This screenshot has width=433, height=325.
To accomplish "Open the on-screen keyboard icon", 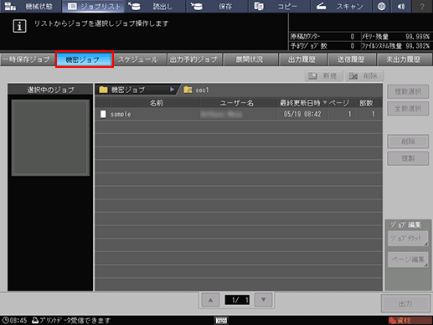I will tap(221, 320).
